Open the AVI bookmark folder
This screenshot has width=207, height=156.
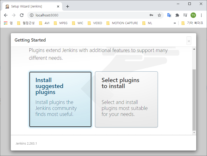pyautogui.click(x=44, y=23)
